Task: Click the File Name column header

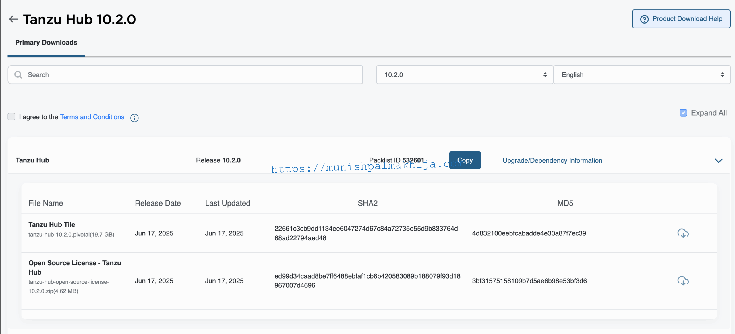Action: click(x=46, y=203)
